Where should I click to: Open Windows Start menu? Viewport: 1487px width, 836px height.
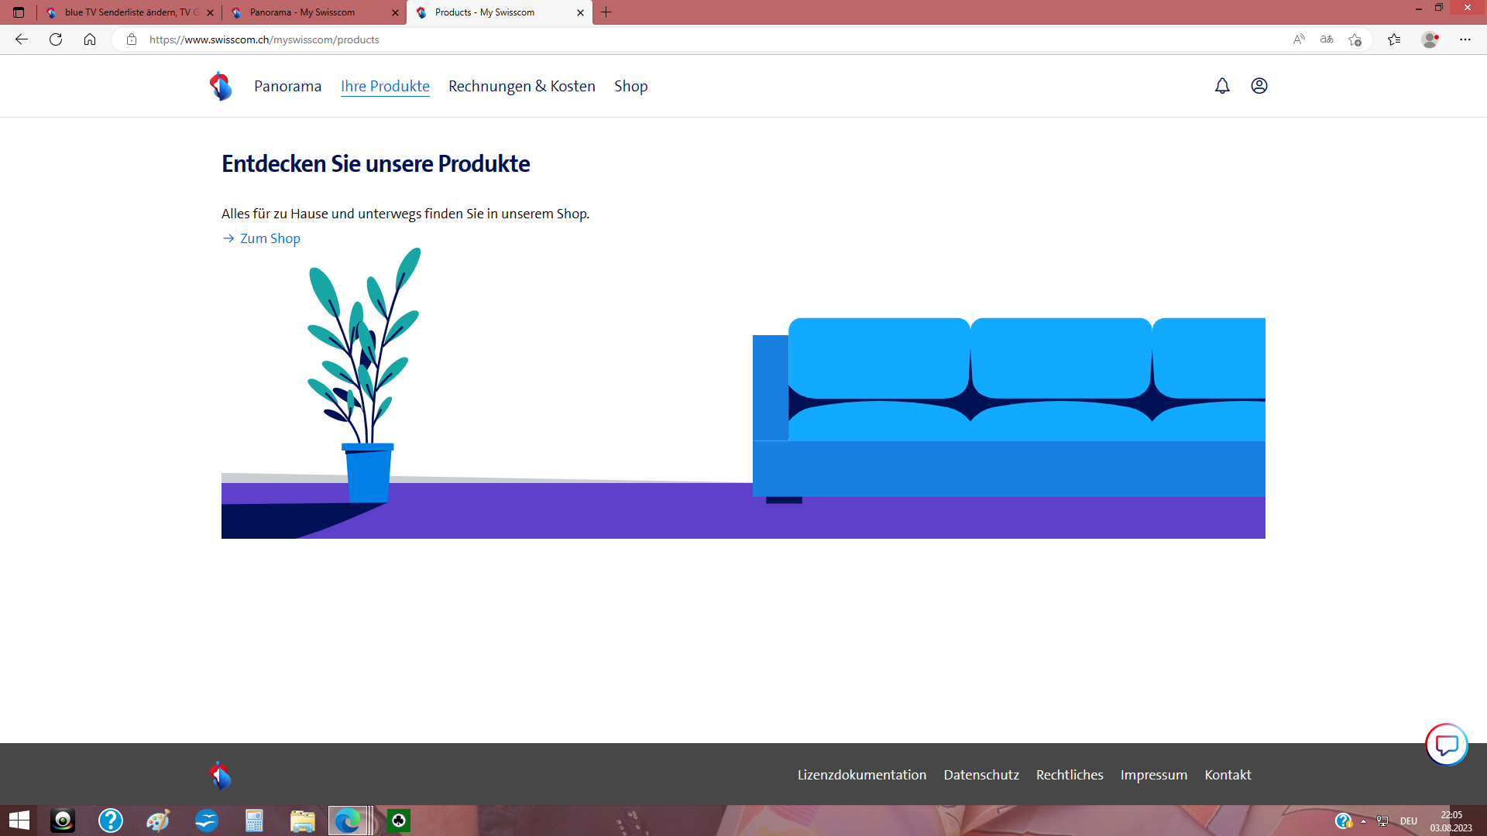(19, 821)
